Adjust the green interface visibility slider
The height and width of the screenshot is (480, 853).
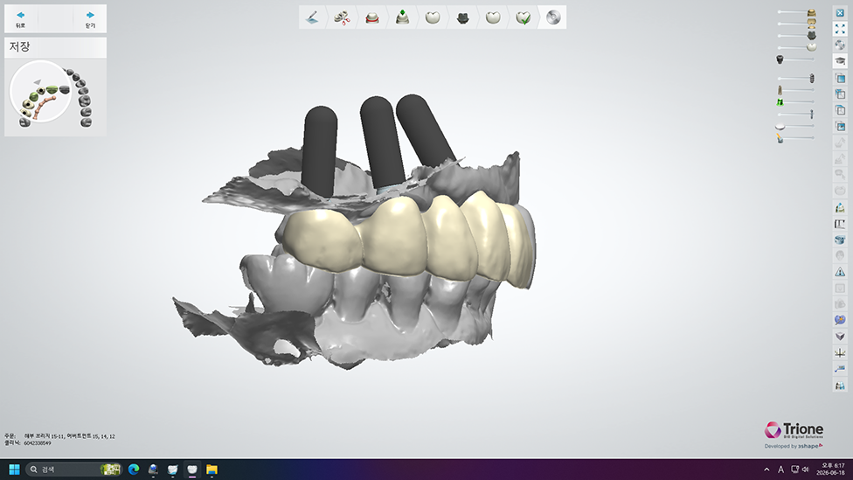coord(796,101)
